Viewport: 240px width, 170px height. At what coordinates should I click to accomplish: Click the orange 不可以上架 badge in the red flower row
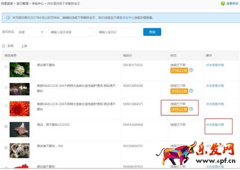click(x=179, y=110)
